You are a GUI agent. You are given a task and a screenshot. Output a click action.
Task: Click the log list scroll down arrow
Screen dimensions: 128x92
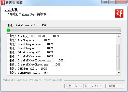(x=119, y=73)
